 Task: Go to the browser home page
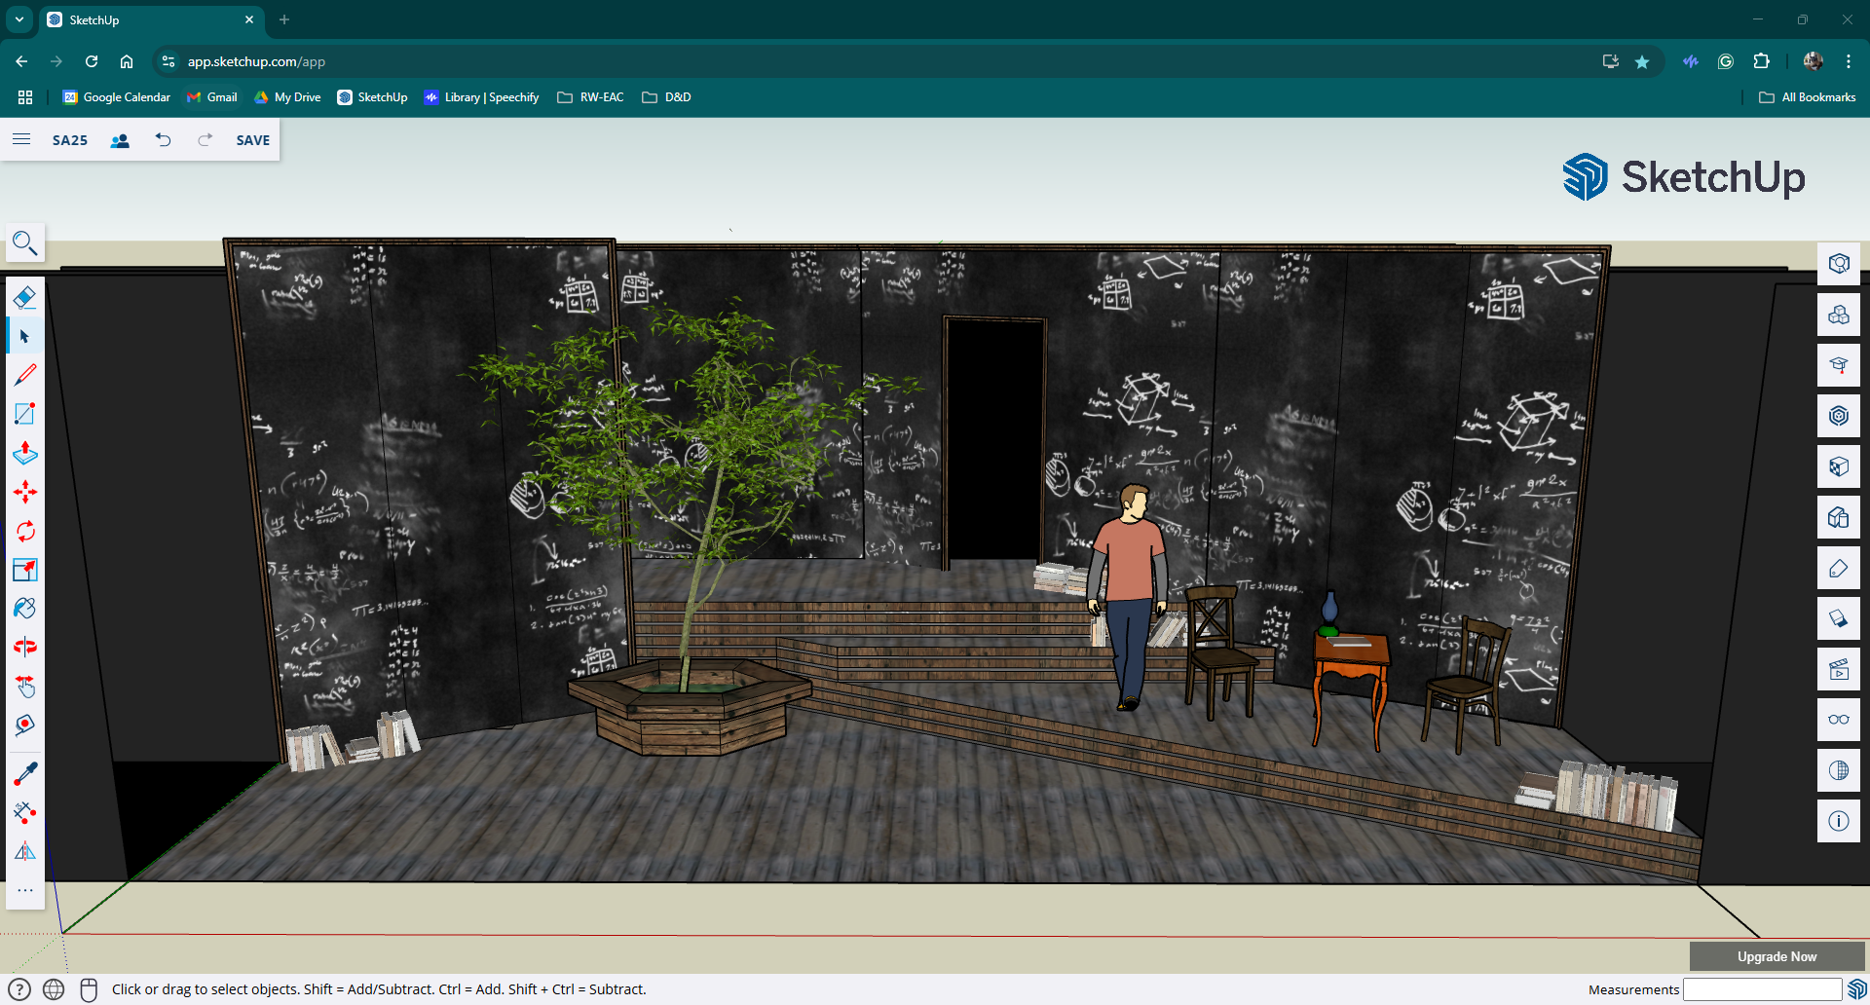(127, 61)
